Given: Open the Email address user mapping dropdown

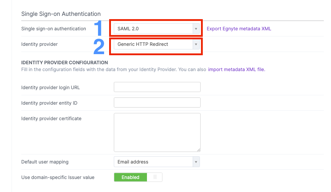Looking at the screenshot, I should [157, 162].
